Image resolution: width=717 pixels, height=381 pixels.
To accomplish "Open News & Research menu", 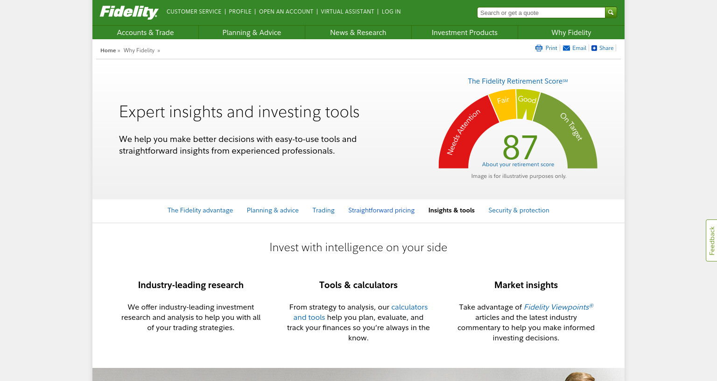I will [358, 33].
